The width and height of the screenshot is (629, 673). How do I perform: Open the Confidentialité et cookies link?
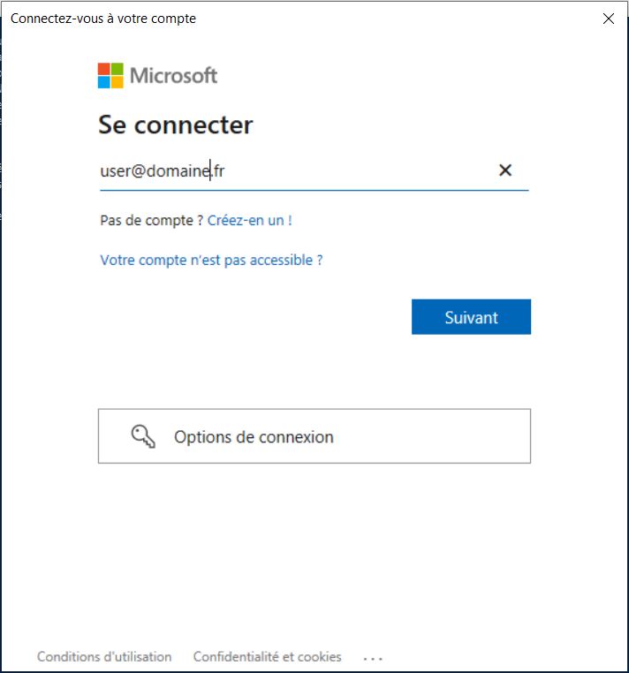(267, 657)
